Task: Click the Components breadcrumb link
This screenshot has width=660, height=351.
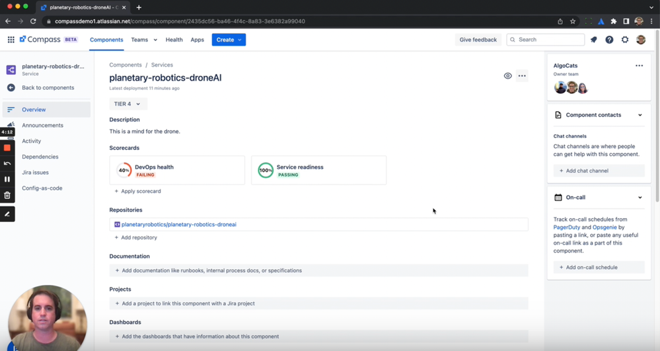Action: pyautogui.click(x=126, y=65)
